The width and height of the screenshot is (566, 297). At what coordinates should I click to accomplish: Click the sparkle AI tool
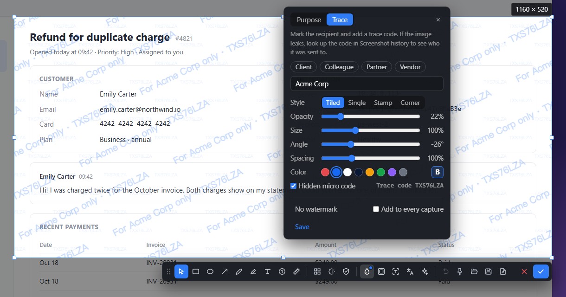click(424, 271)
